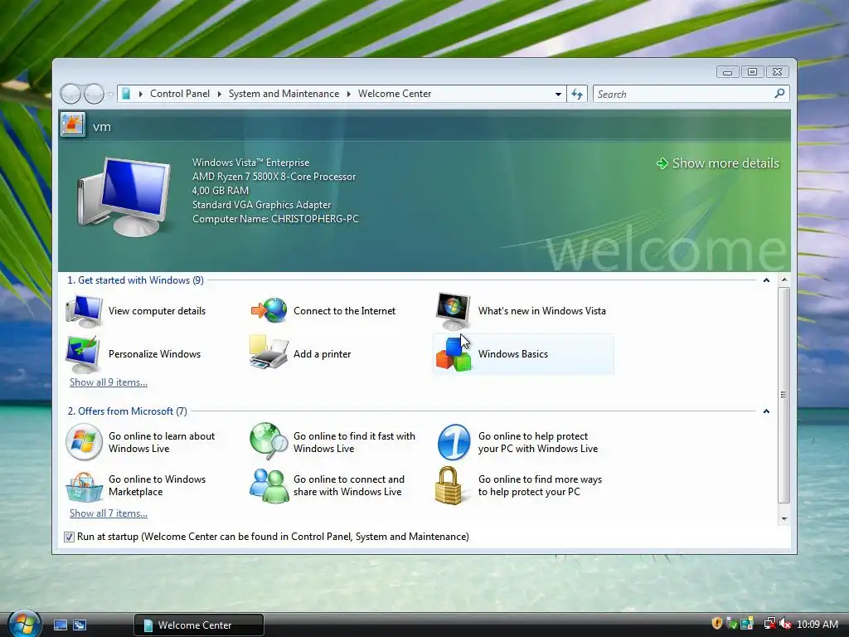Image resolution: width=849 pixels, height=637 pixels.
Task: Click the 2. Offers from Microsoft heading
Action: (127, 411)
